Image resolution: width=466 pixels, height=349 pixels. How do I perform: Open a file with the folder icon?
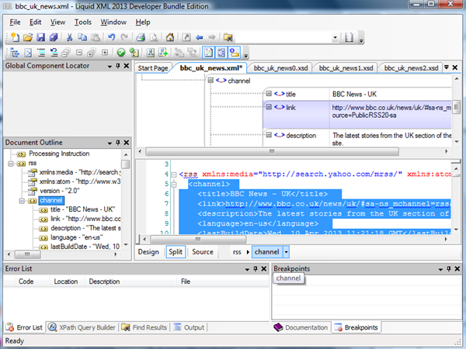(x=28, y=37)
